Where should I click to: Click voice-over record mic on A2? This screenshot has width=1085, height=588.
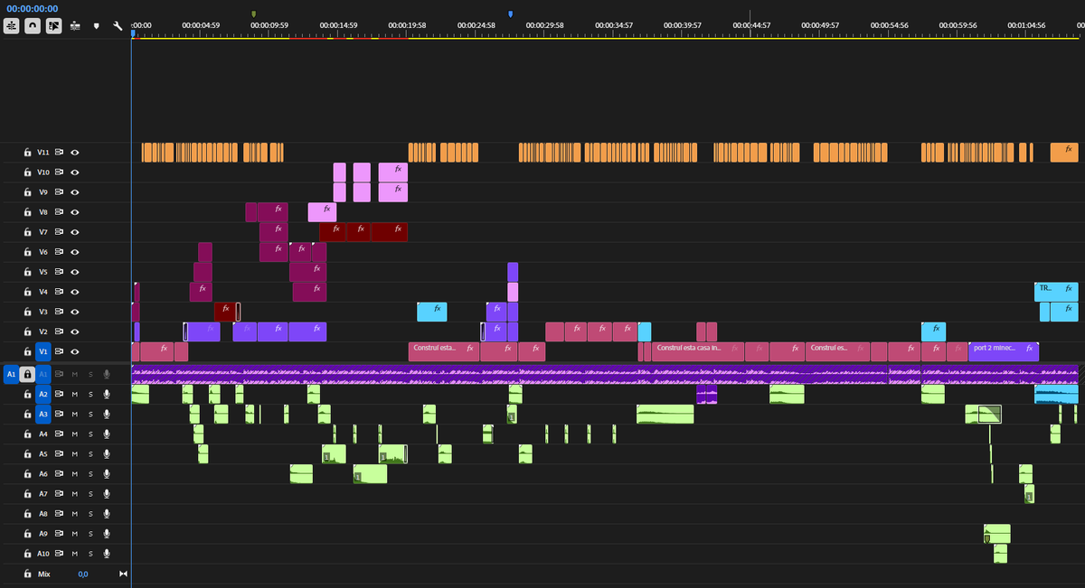click(x=107, y=394)
